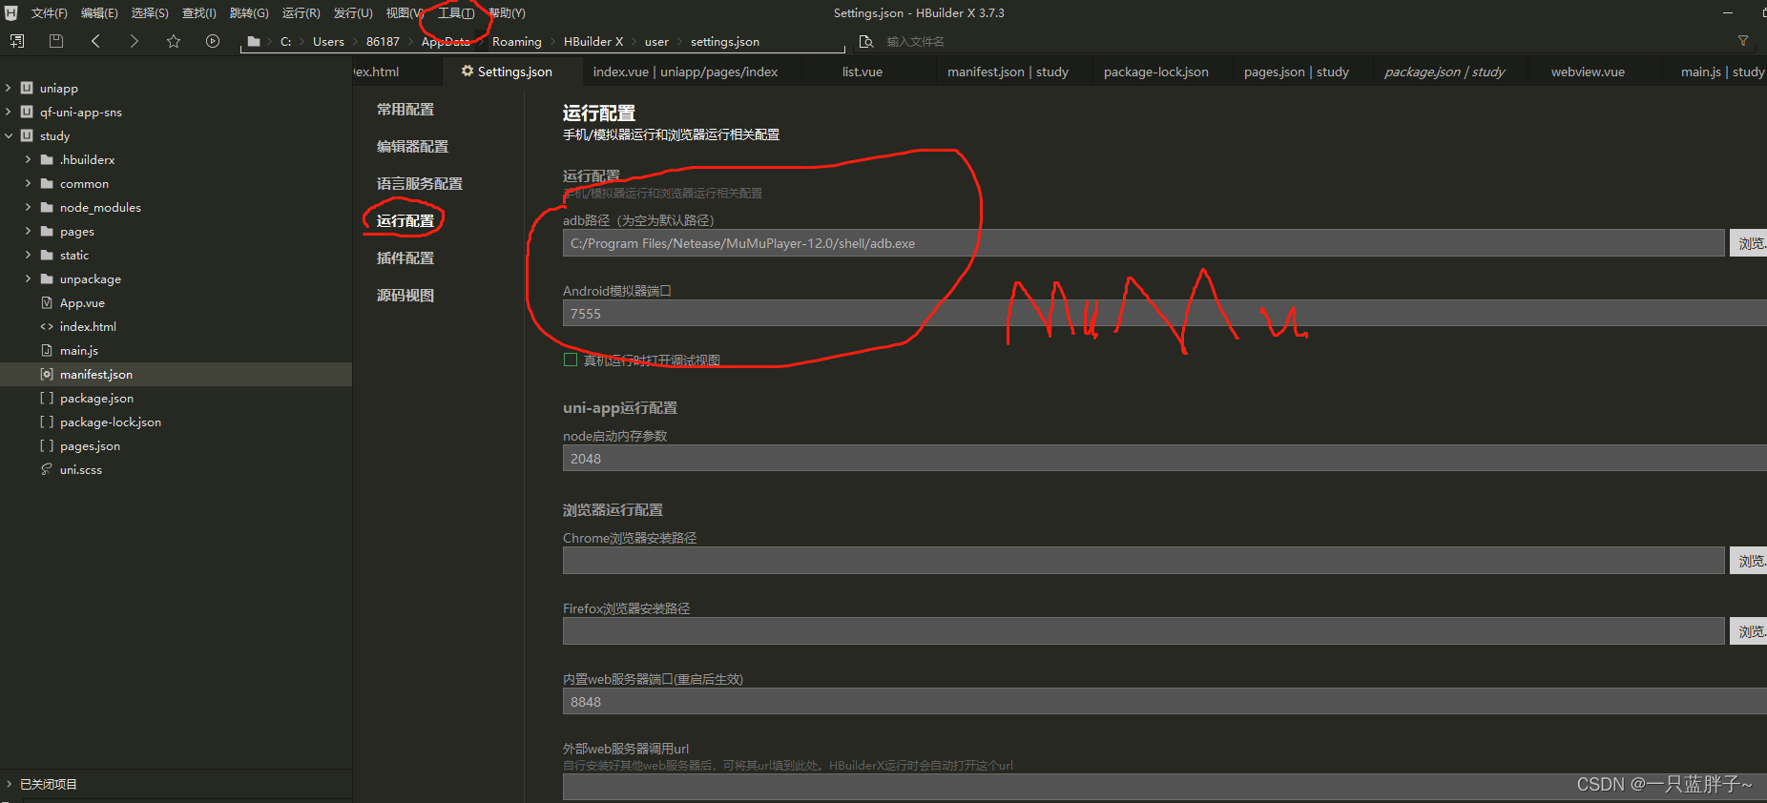This screenshot has height=803, width=1767.
Task: Open the 插件配置 settings section
Action: [405, 258]
